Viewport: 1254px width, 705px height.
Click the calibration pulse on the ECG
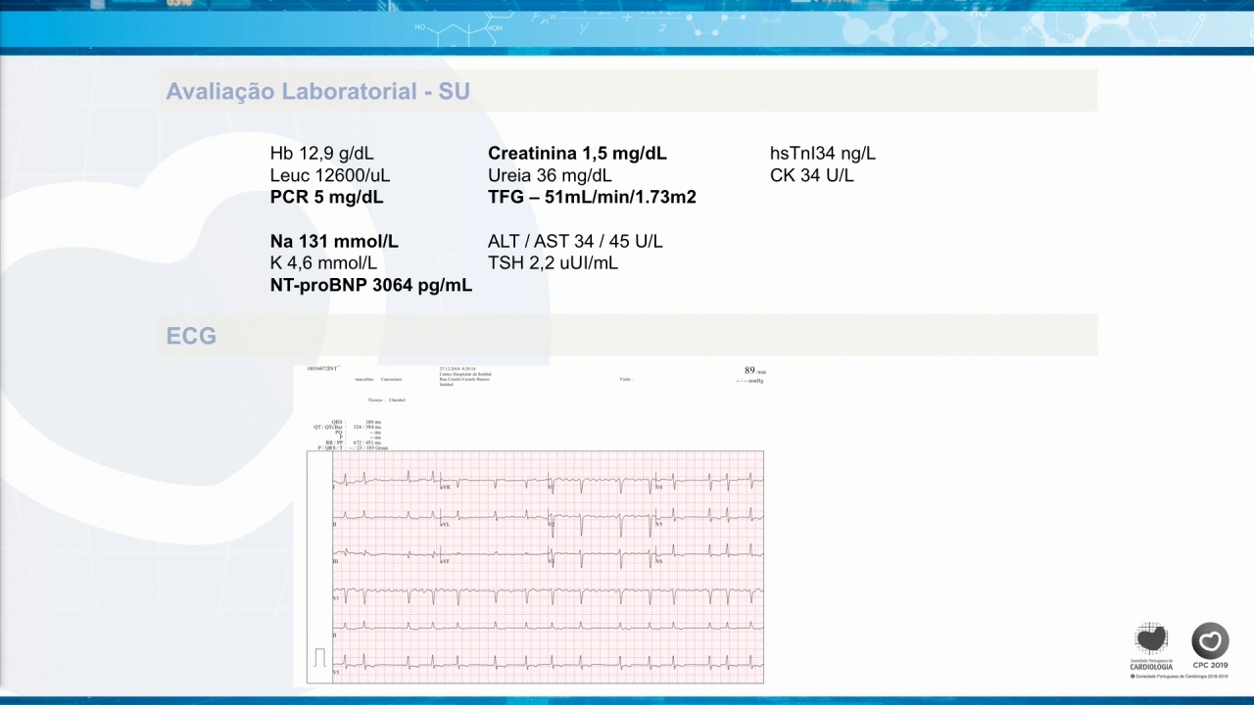[320, 657]
